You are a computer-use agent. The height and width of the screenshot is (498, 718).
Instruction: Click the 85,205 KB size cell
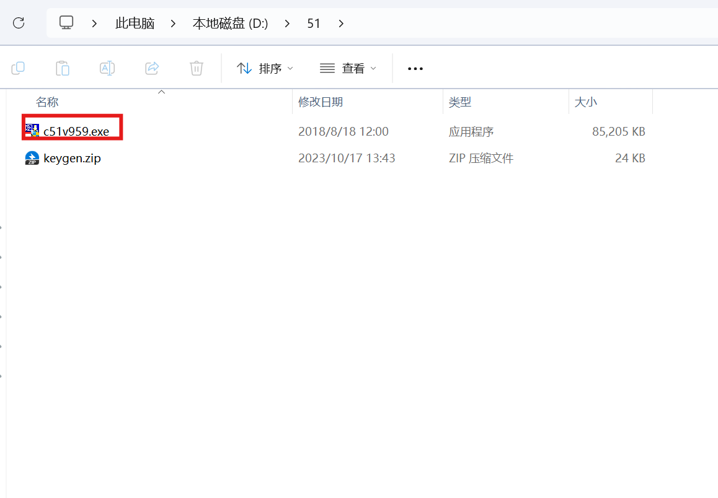click(619, 132)
